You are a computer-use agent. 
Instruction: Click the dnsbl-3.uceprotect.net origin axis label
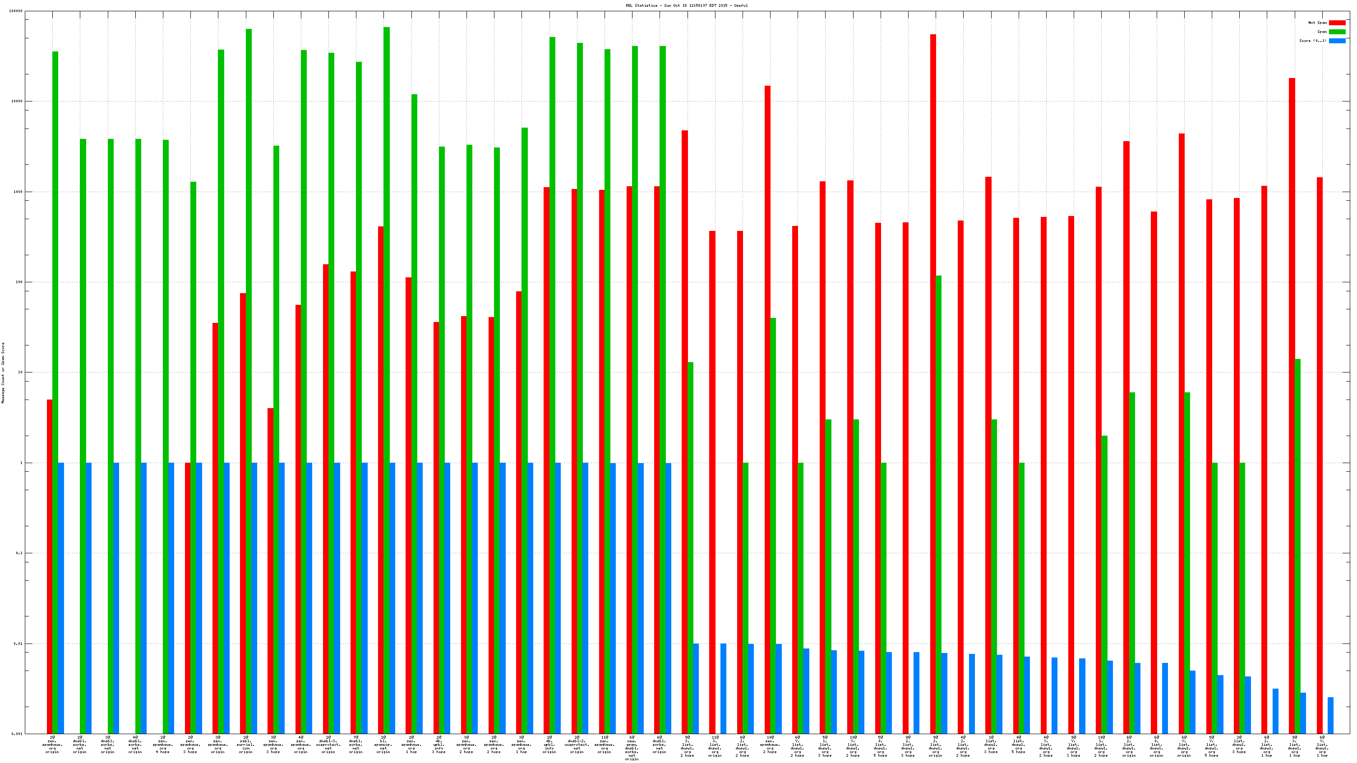(328, 744)
